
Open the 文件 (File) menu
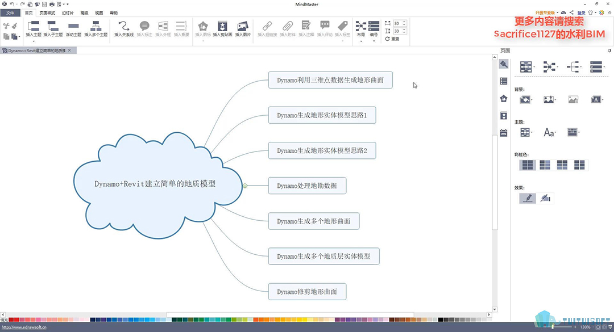(10, 12)
